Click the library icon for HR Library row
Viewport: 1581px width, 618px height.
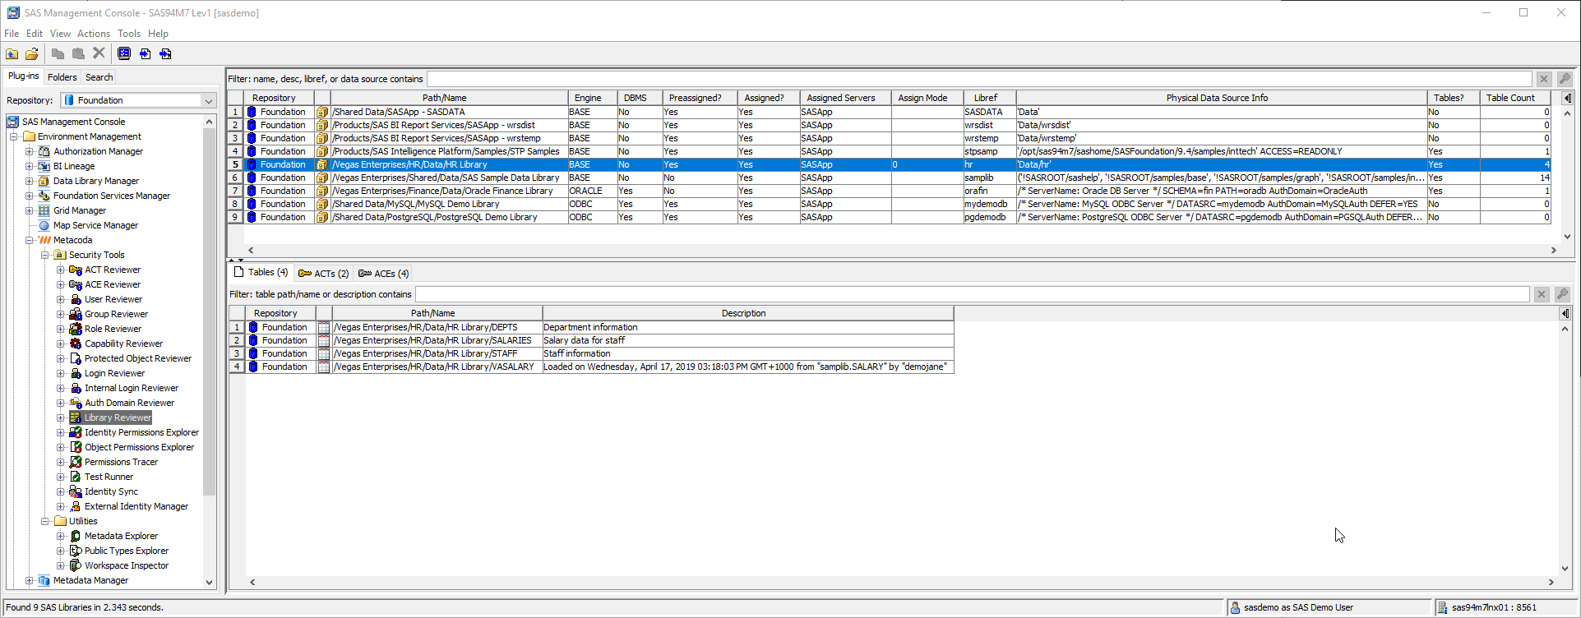click(x=322, y=164)
